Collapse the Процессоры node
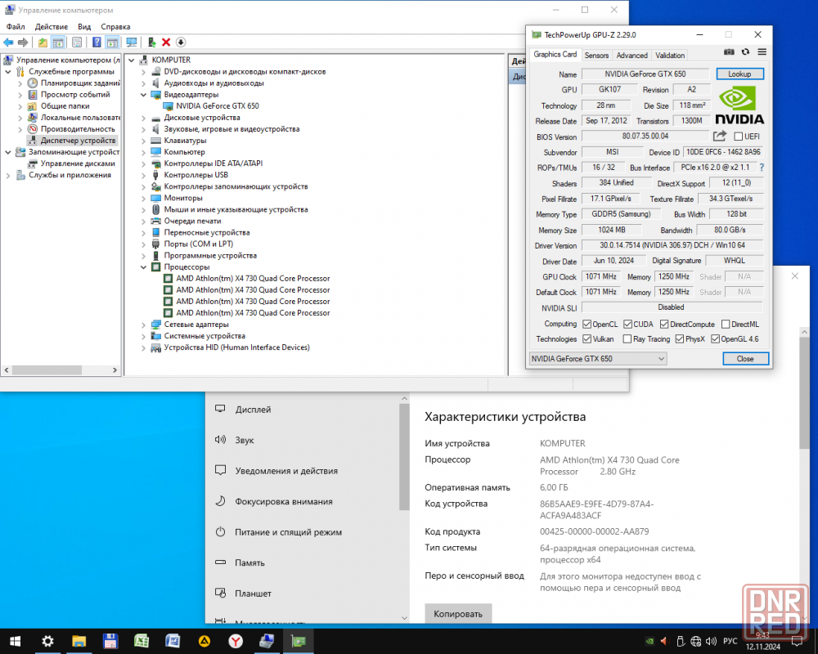818x654 pixels. point(143,267)
